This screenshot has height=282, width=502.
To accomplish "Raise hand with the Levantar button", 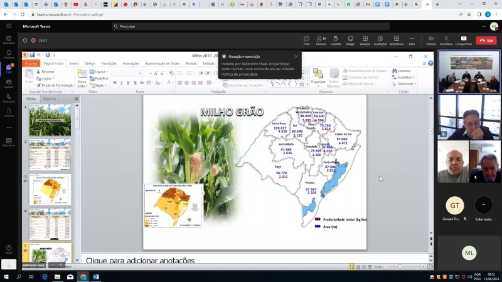I will [336, 40].
